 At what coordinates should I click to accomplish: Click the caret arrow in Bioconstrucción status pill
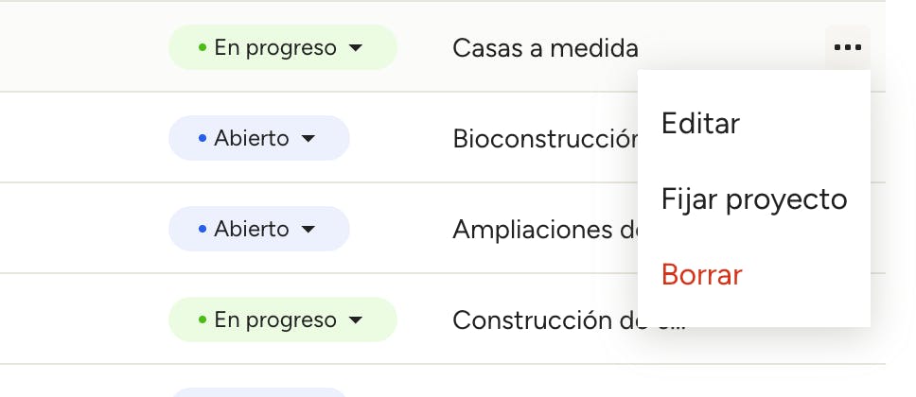pos(308,139)
